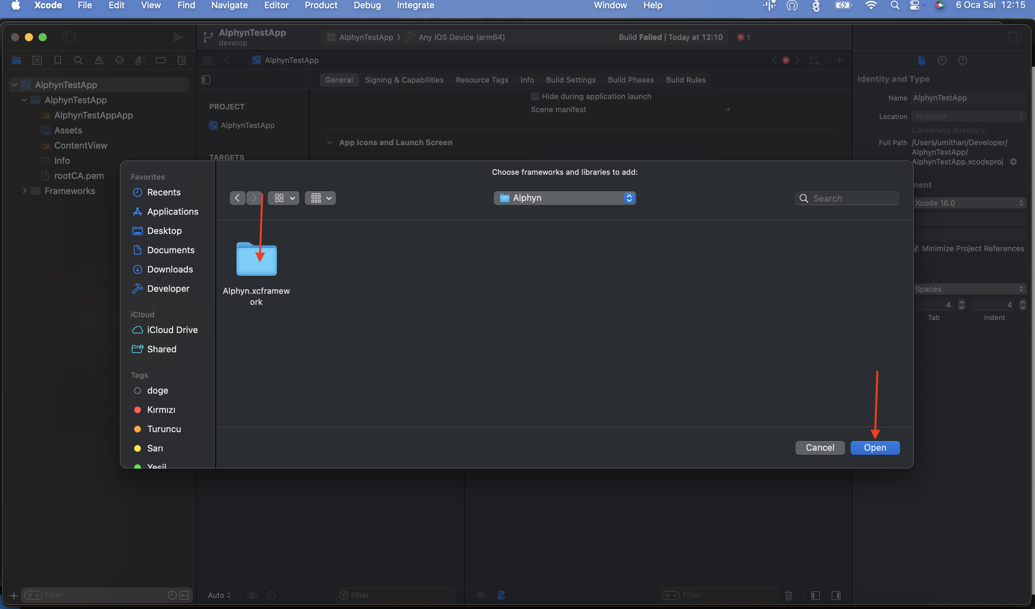Viewport: 1035px width, 609px height.
Task: Collapse App Icons and Launch Screen section
Action: (329, 142)
